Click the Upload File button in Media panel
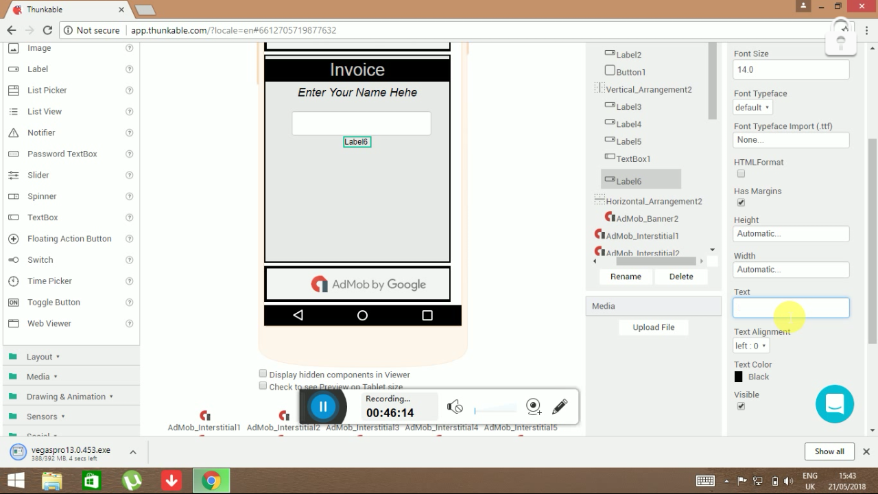 [x=653, y=327]
